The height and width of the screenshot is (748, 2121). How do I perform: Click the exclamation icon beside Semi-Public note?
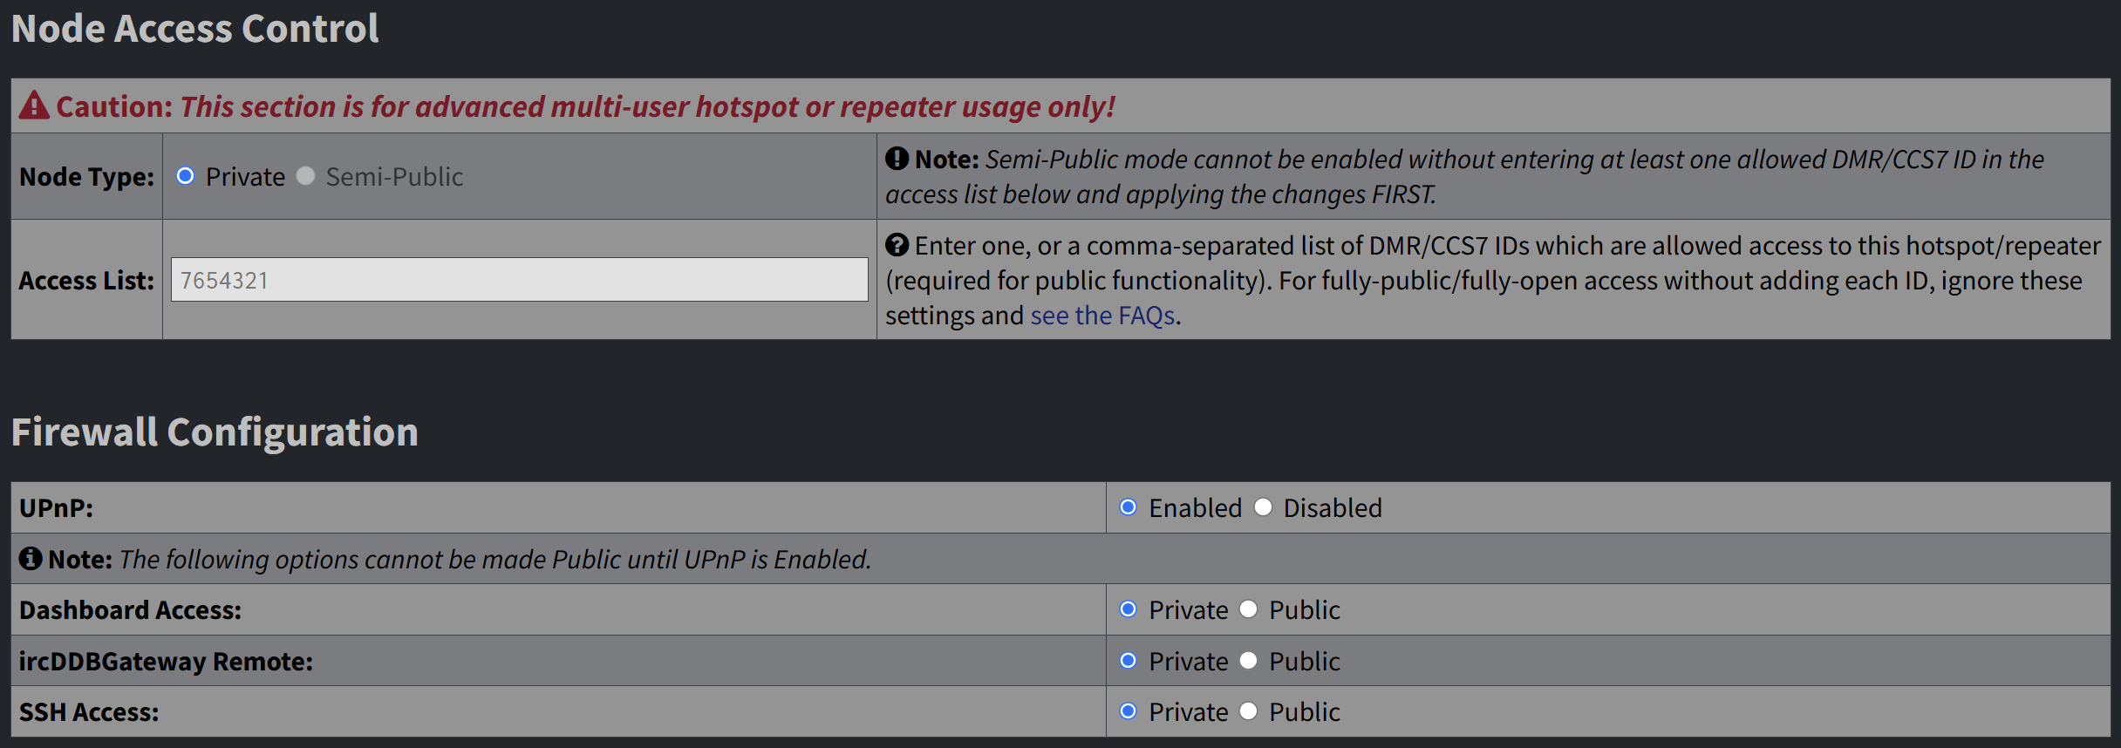897,159
